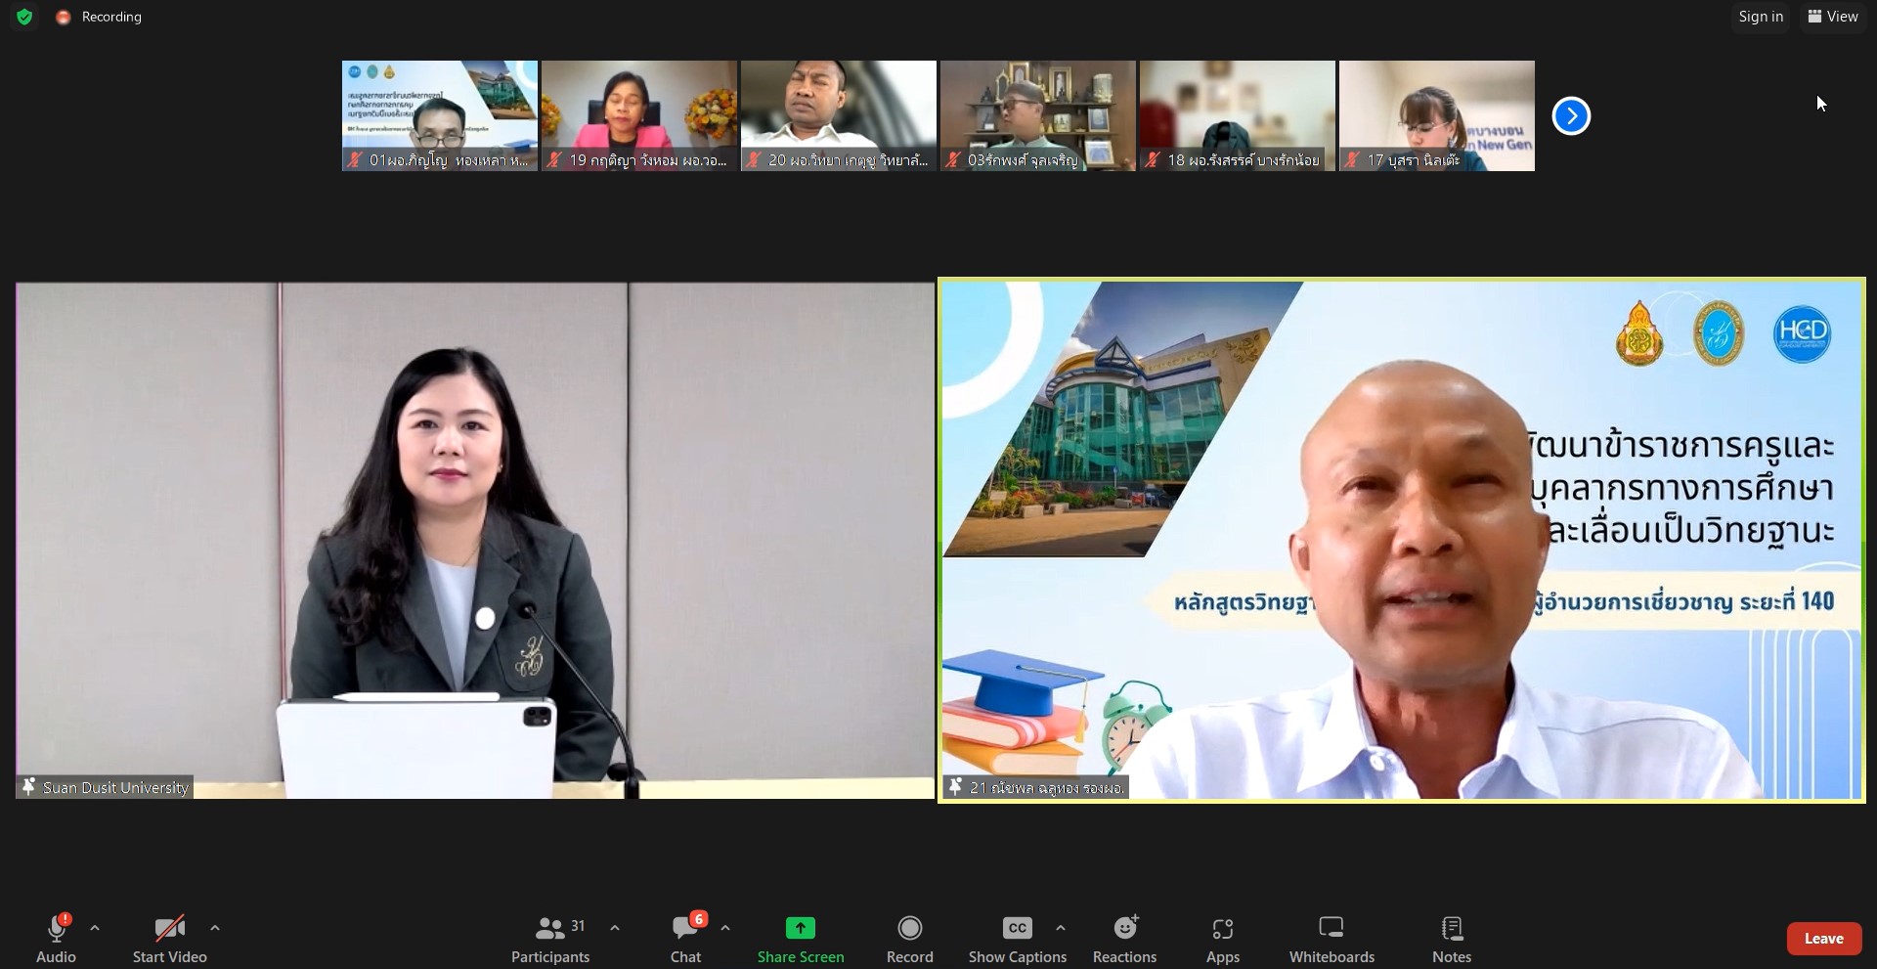
Task: Start recording with the Record button
Action: pyautogui.click(x=909, y=939)
